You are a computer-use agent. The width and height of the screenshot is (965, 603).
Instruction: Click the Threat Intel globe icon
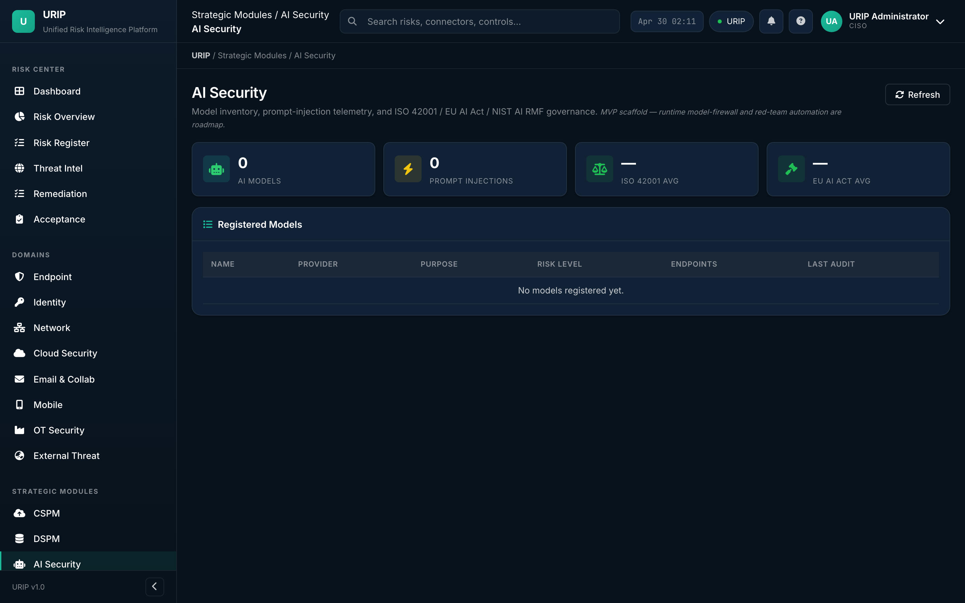[x=19, y=168]
